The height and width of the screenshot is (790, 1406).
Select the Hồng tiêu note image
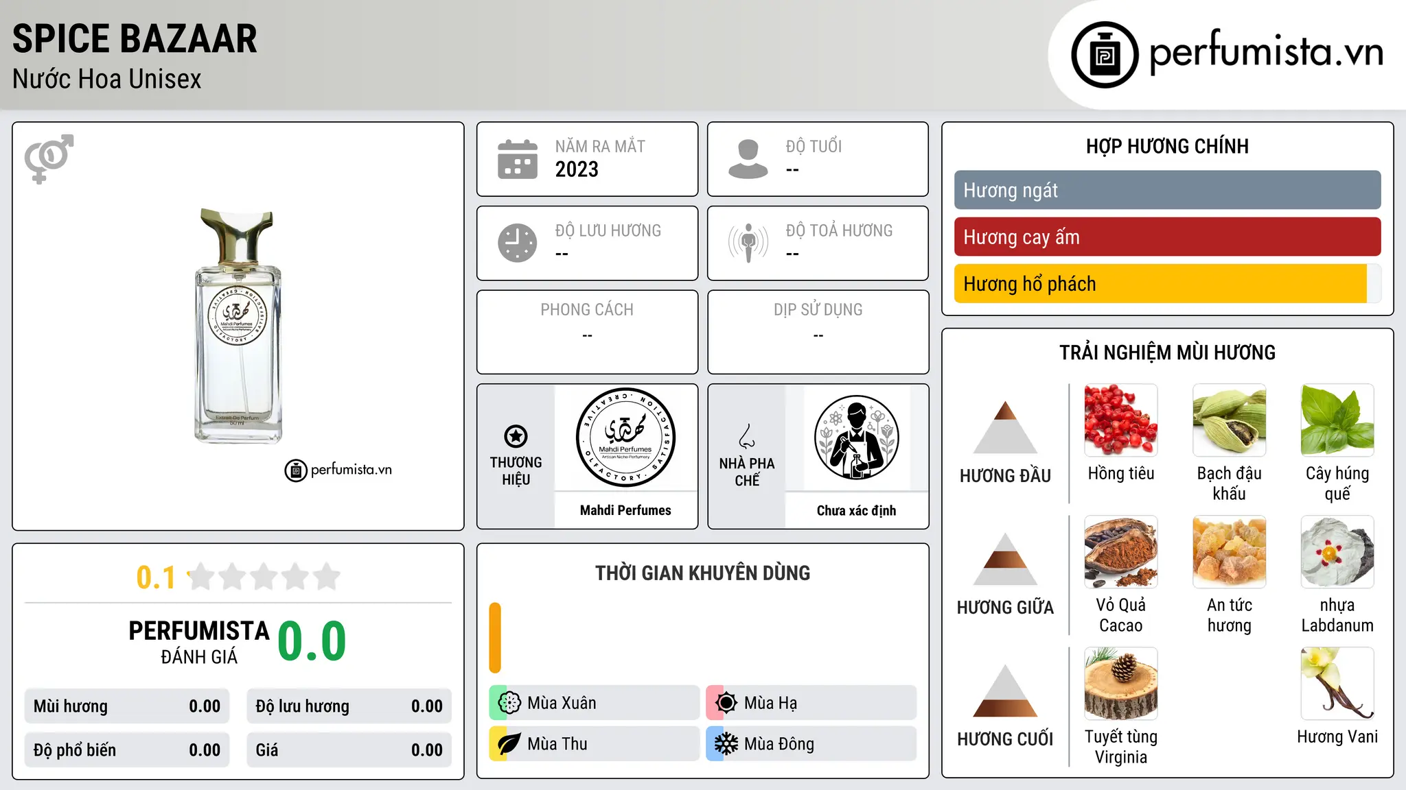click(x=1121, y=420)
